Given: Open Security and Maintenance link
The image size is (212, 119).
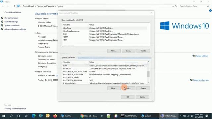Looking at the screenshot, I should coord(15,109).
